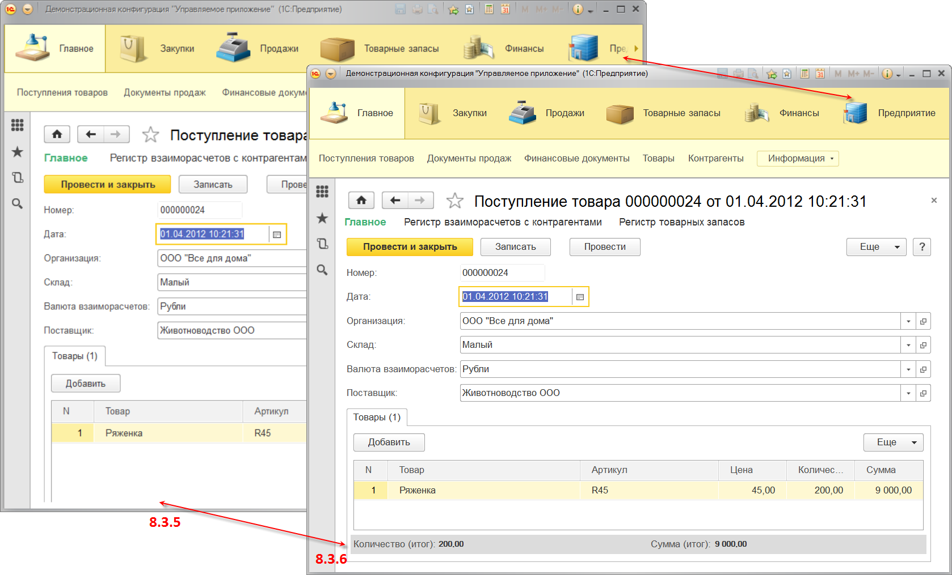Open Товары command in front window
The width and height of the screenshot is (952, 575).
pos(659,159)
